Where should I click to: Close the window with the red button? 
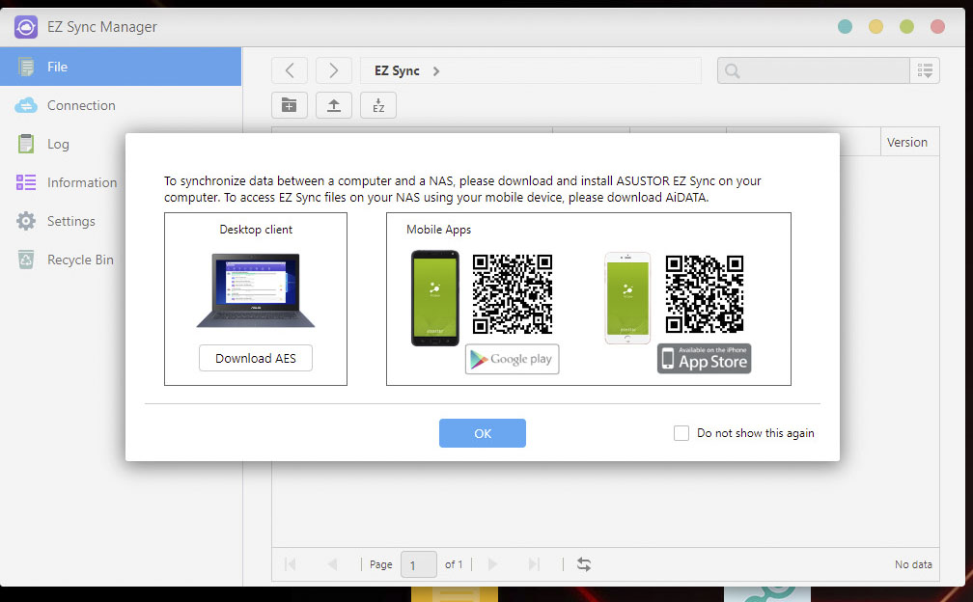[937, 27]
